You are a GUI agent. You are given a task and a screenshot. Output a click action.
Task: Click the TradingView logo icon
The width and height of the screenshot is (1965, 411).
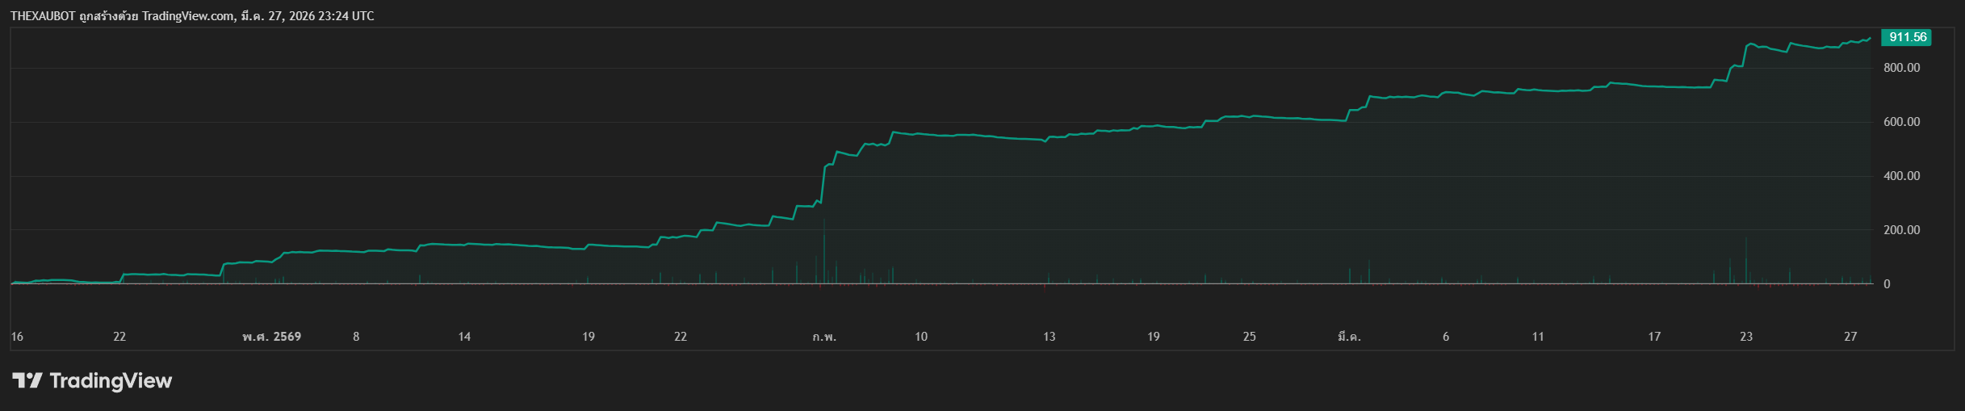pyautogui.click(x=27, y=380)
